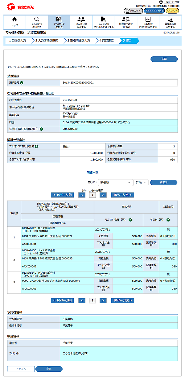185x380 pixels.
Task: Open the 操作ガイド button
Action: click(133, 11)
